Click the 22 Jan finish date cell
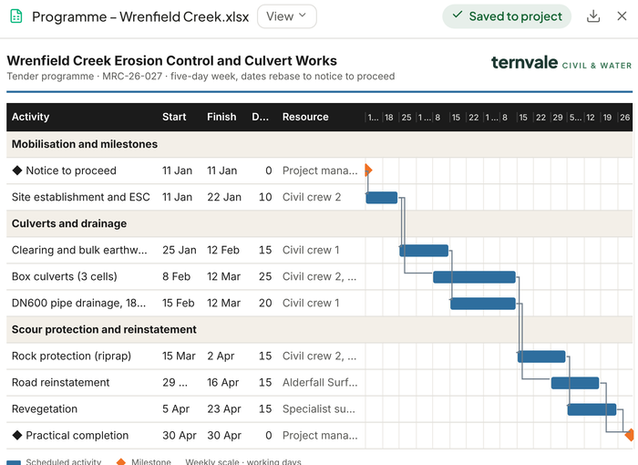Image resolution: width=638 pixels, height=465 pixels. pos(224,197)
